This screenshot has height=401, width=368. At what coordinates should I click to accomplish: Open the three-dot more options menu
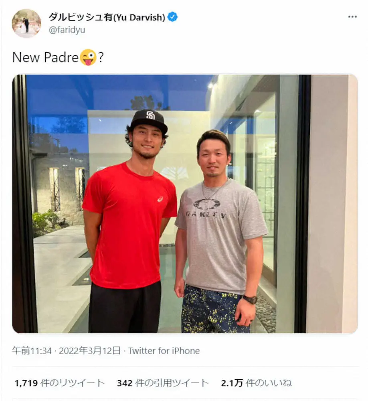click(x=352, y=17)
